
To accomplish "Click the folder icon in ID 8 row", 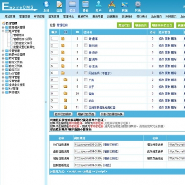I will pos(65,80).
